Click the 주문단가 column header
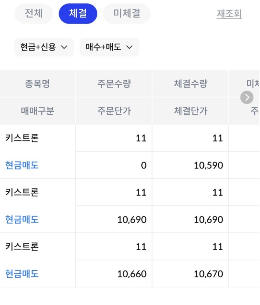260x305 pixels. pyautogui.click(x=114, y=111)
